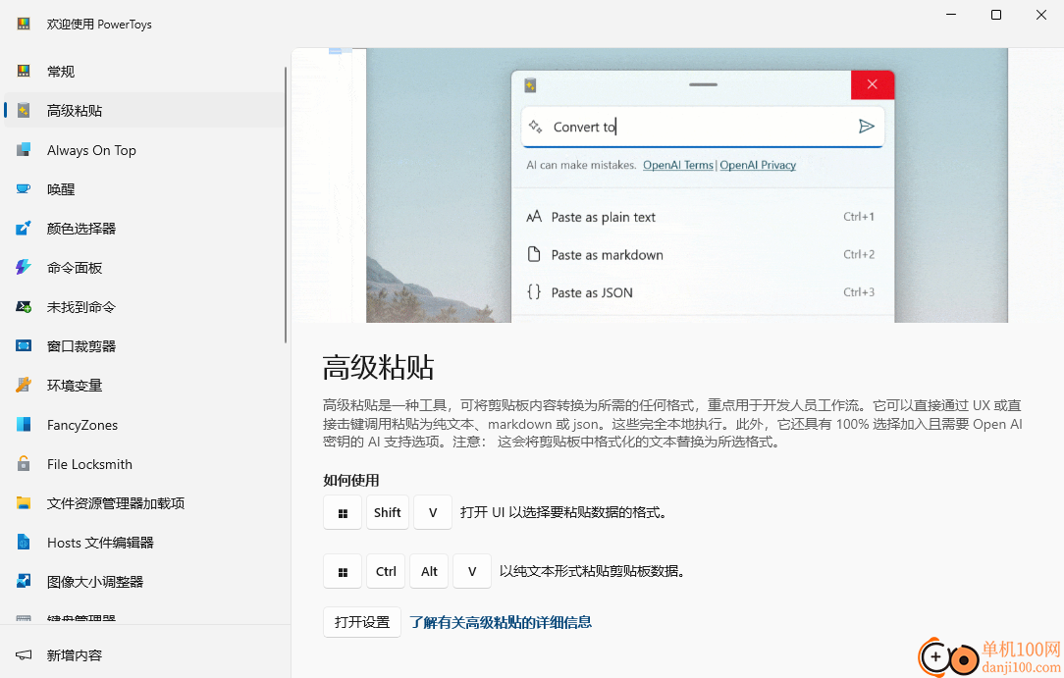Open Always On Top icon in sidebar

pyautogui.click(x=24, y=150)
